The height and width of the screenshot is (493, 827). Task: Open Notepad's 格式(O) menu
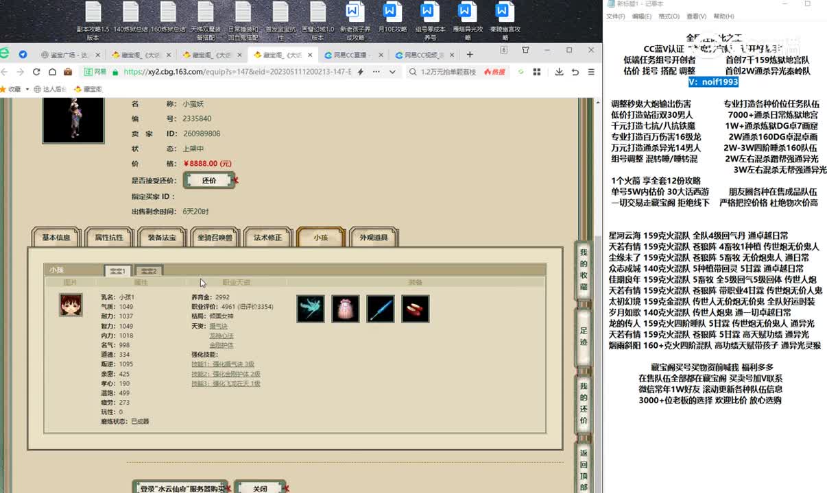point(669,16)
